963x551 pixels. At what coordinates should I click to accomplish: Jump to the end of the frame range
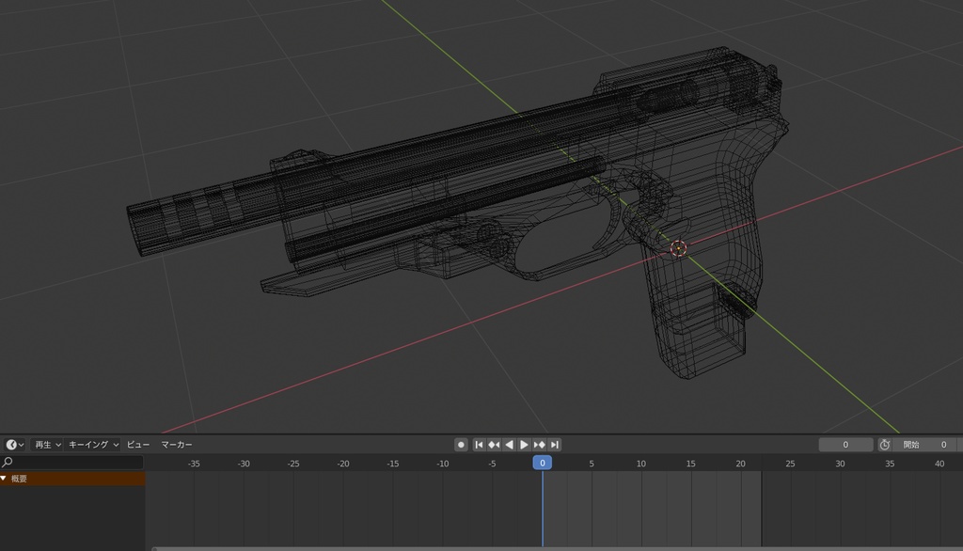[557, 445]
